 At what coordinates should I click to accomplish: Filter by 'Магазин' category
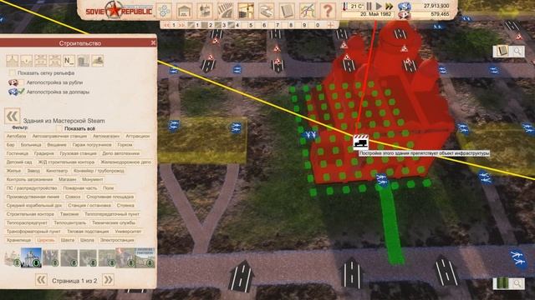point(67,179)
